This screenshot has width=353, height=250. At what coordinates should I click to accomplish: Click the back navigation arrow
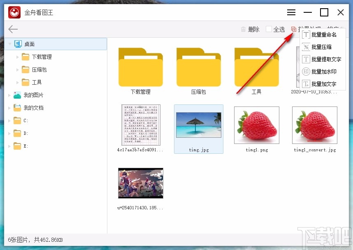13,29
